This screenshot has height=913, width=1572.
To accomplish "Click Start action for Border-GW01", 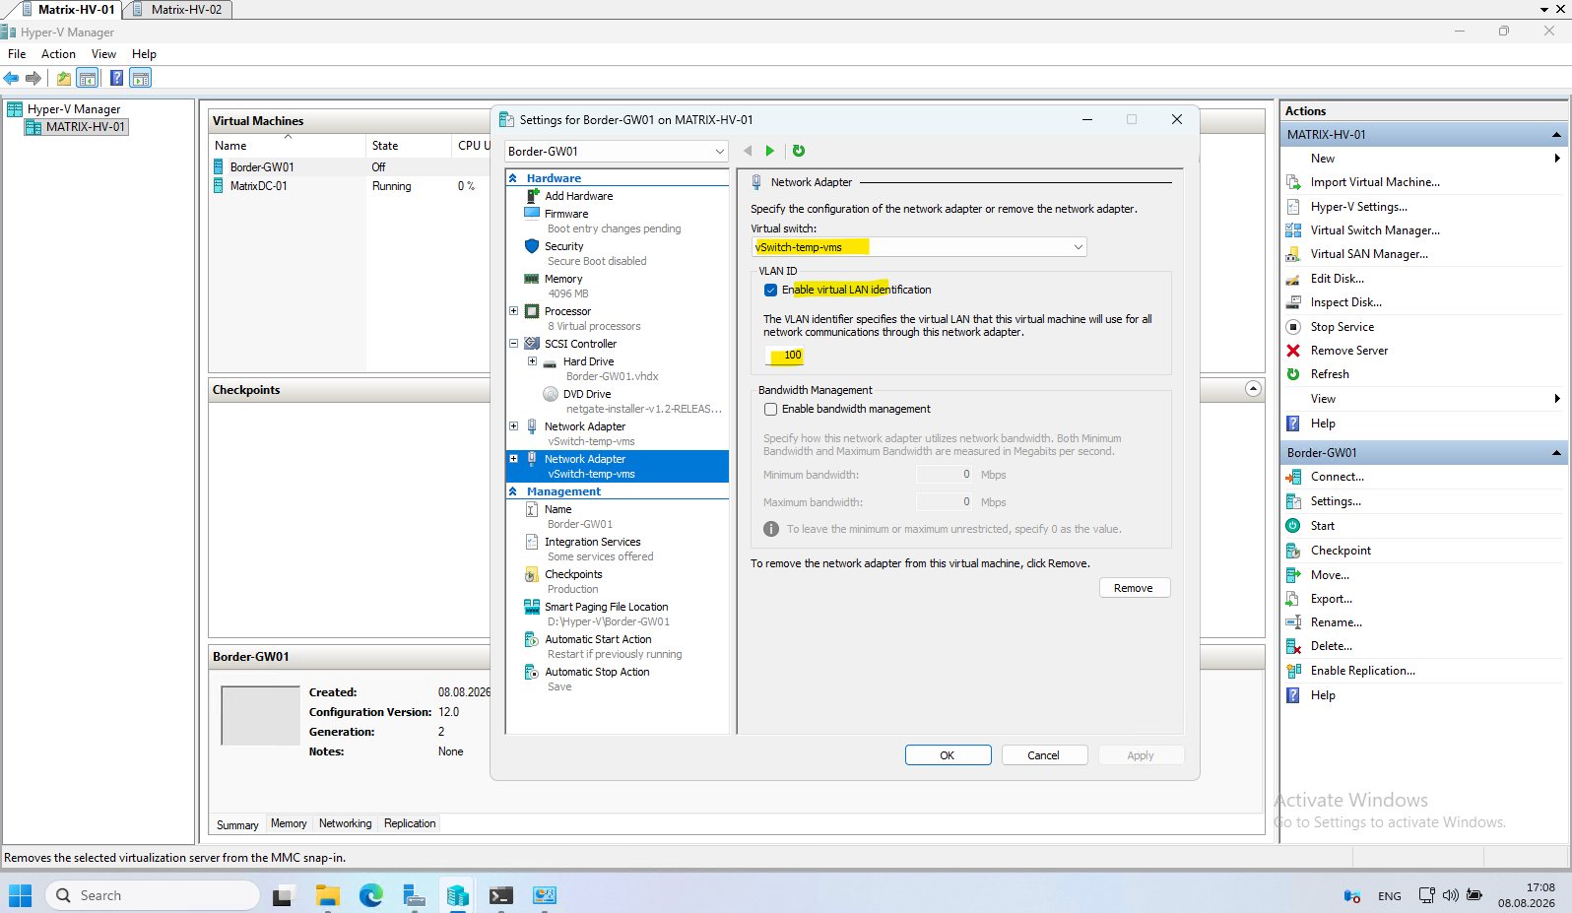I will (x=1322, y=526).
